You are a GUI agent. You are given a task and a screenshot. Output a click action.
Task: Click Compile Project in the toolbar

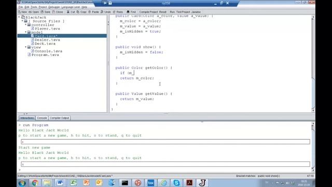(148, 12)
